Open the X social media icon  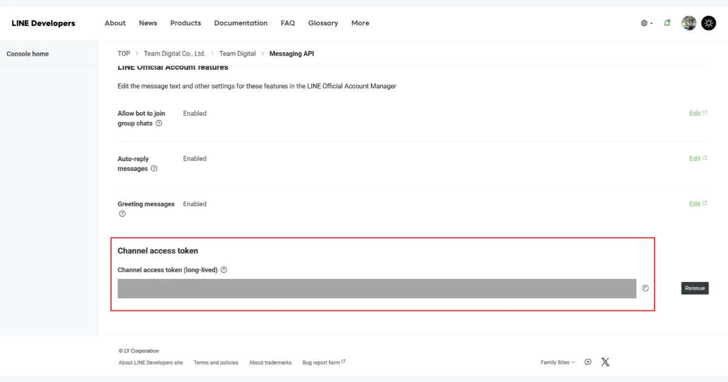click(605, 362)
